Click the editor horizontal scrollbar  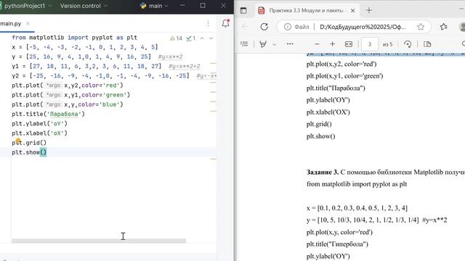tap(99, 241)
